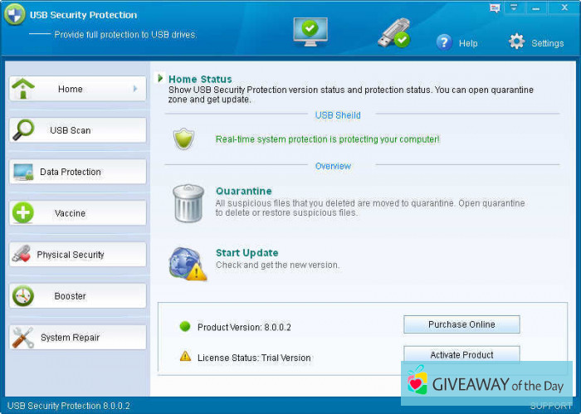The width and height of the screenshot is (581, 414).
Task: Click the Start Update globe icon
Action: (x=187, y=262)
